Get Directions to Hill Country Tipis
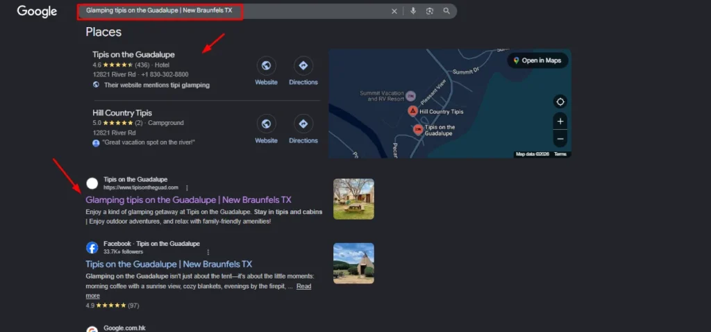This screenshot has width=711, height=332. coord(303,129)
